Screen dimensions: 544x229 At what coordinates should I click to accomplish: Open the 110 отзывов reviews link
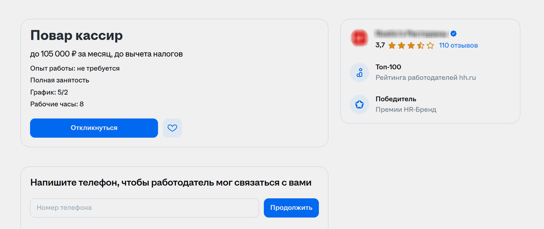click(x=458, y=46)
